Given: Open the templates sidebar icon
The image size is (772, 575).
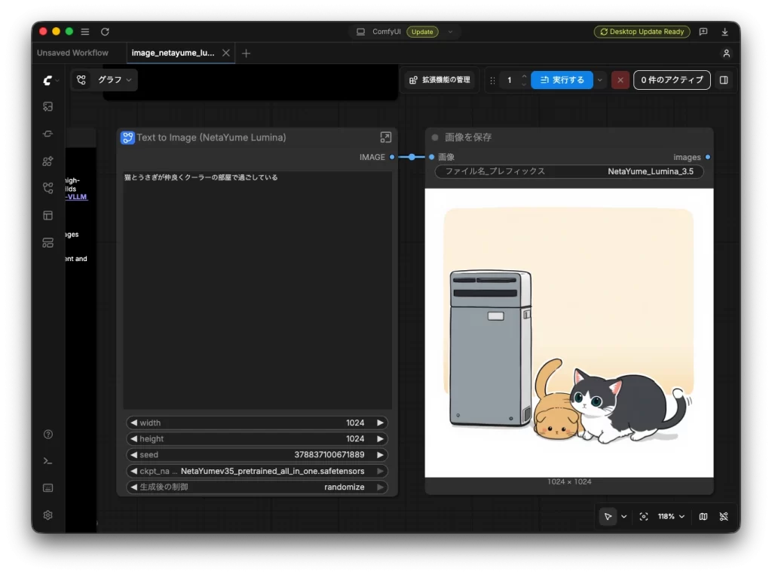Looking at the screenshot, I should click(47, 215).
